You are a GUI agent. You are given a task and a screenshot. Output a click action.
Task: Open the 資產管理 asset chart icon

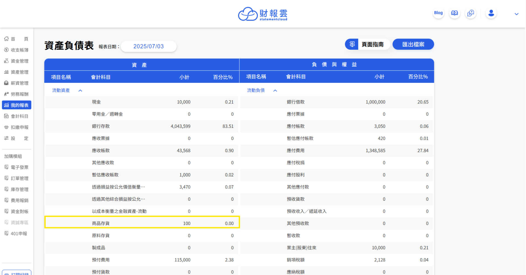pyautogui.click(x=6, y=72)
